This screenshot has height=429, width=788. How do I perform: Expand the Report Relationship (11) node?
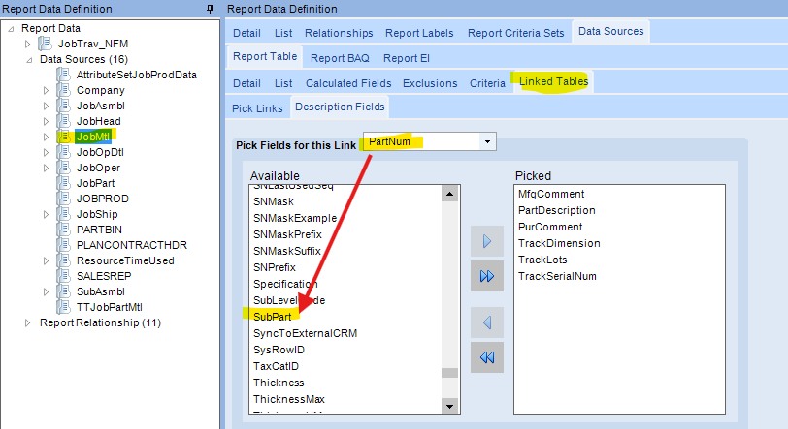point(27,323)
